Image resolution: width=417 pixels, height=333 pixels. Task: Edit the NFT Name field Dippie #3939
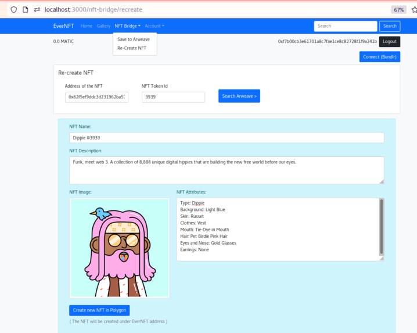click(x=227, y=138)
